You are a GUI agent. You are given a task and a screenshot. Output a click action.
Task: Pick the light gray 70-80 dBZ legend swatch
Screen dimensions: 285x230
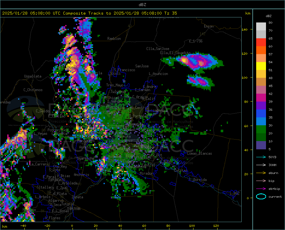(x=261, y=27)
